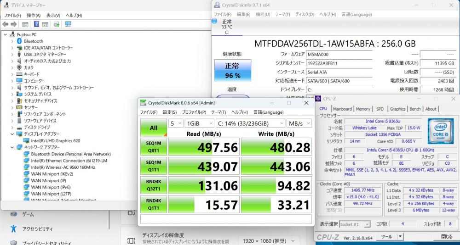460x245 pixels.
Task: Run the SEQ1M Q8T1 benchmark test
Action: [x=153, y=147]
